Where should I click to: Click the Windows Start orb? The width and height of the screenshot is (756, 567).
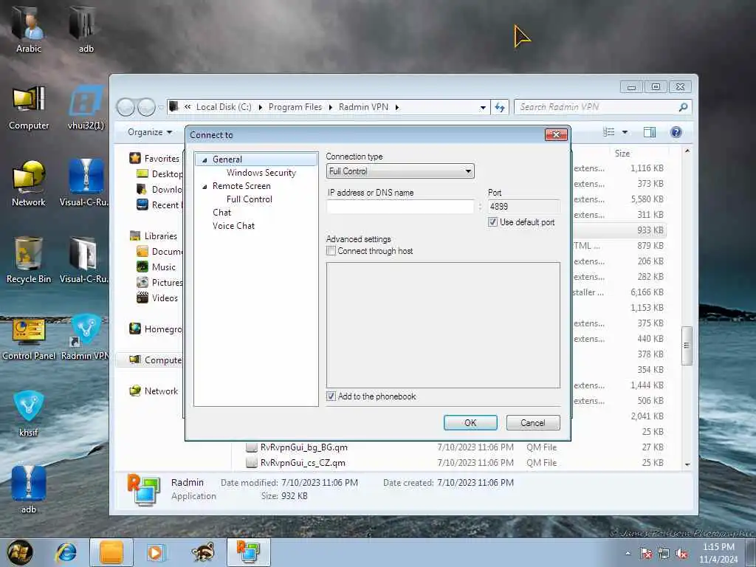click(19, 552)
